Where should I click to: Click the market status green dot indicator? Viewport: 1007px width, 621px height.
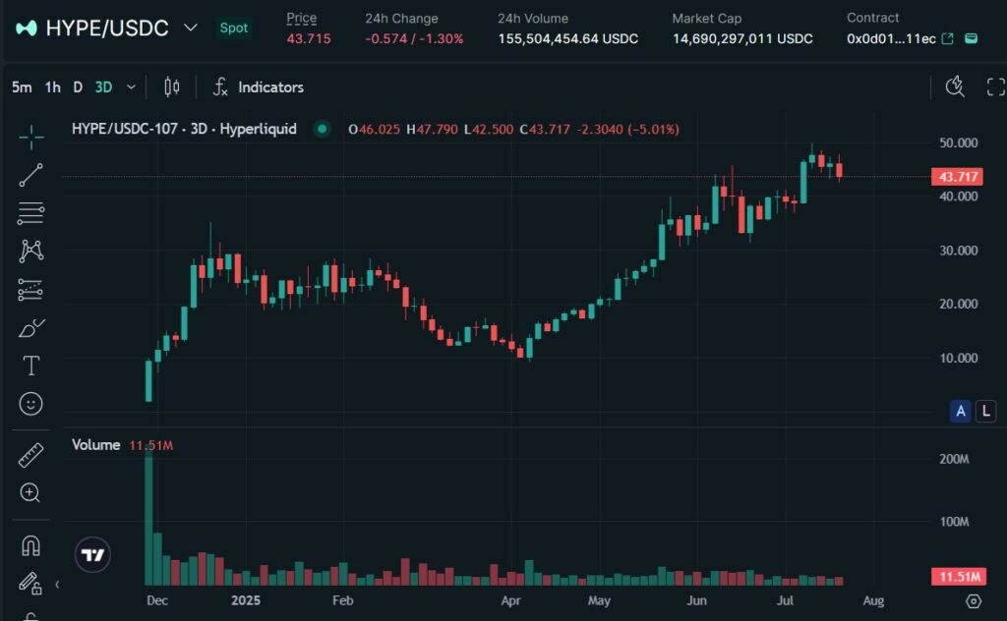pyautogui.click(x=322, y=129)
